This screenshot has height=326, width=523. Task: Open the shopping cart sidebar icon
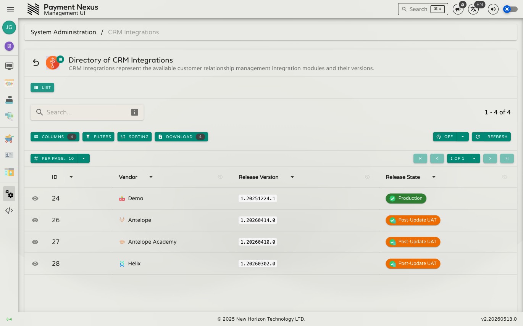pos(9,139)
